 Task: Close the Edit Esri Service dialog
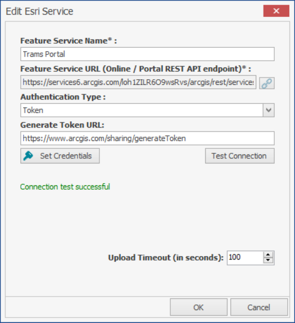[x=276, y=11]
